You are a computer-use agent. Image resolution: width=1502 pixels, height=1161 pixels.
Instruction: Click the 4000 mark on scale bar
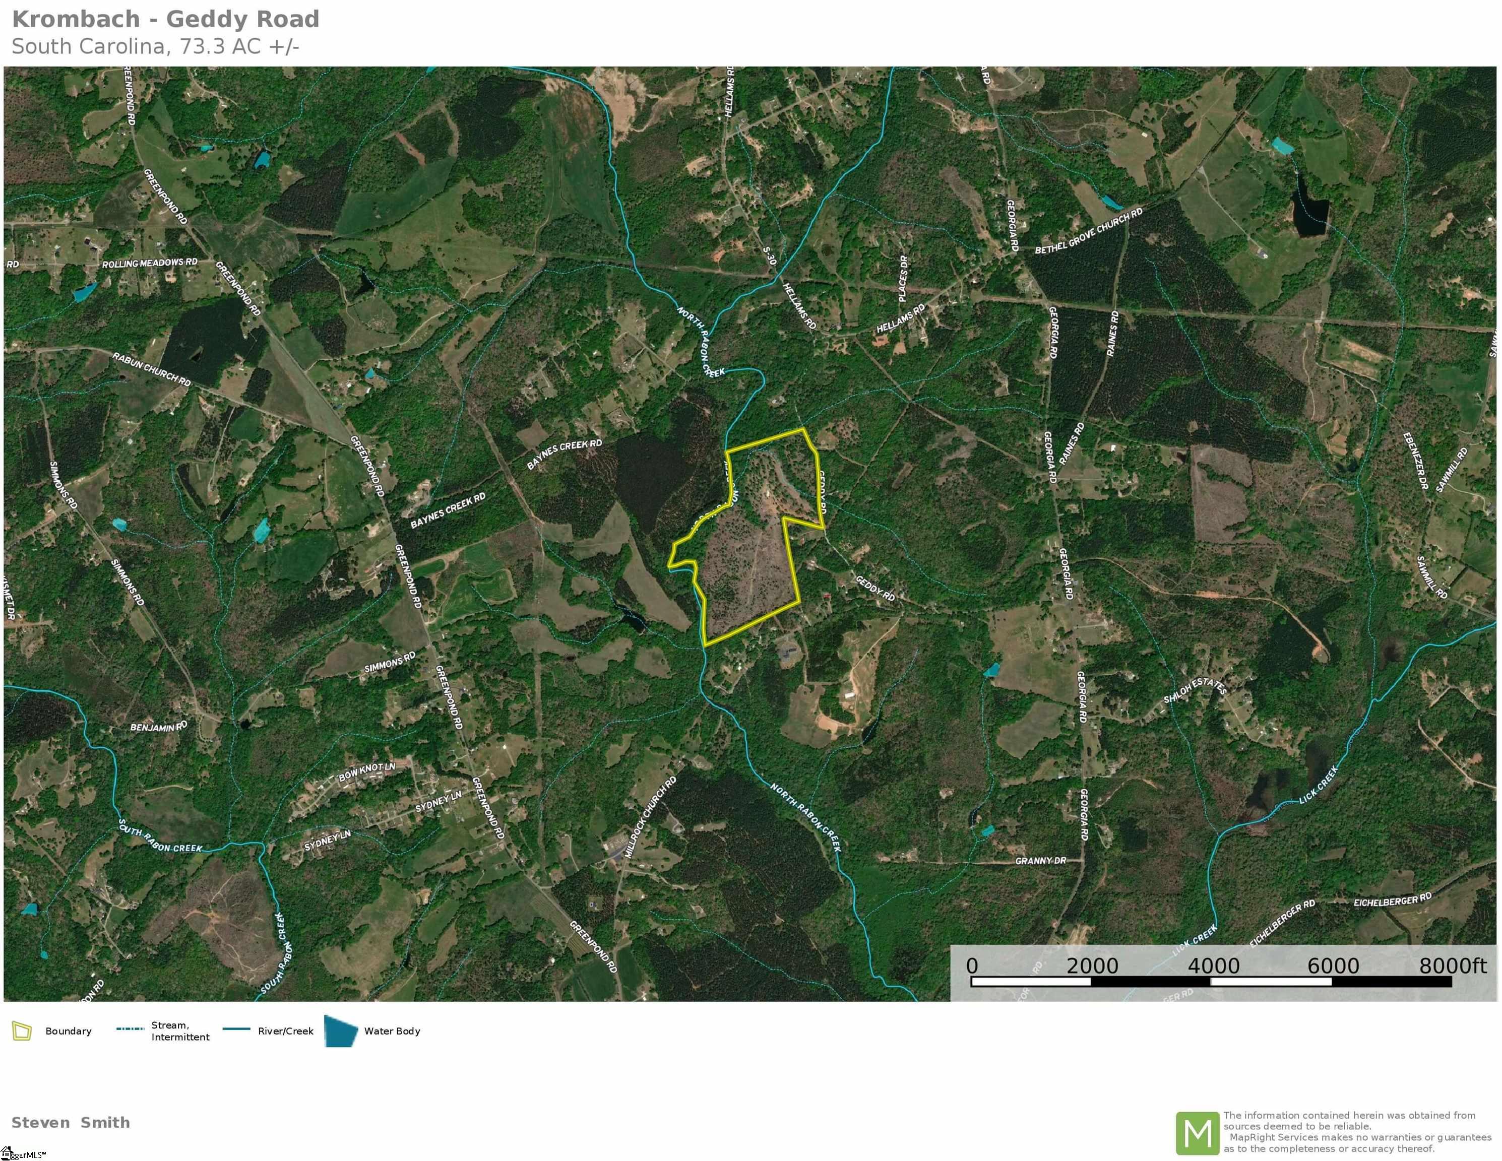click(1213, 966)
